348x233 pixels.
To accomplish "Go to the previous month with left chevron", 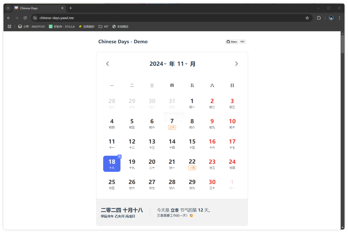I will 107,64.
